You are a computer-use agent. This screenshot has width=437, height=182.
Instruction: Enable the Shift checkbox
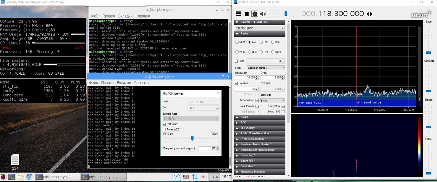click(x=236, y=61)
